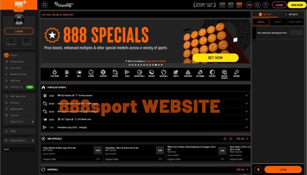The height and width of the screenshot is (175, 307).
Task: Select the first banner carousel dot
Action: 130,65
